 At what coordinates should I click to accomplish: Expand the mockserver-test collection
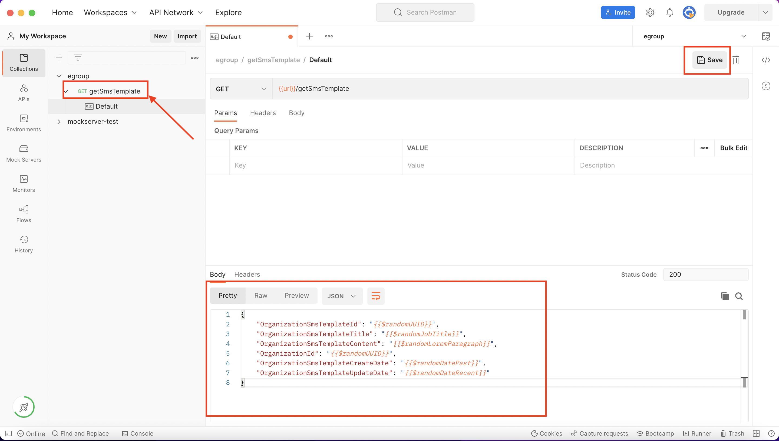(x=59, y=121)
